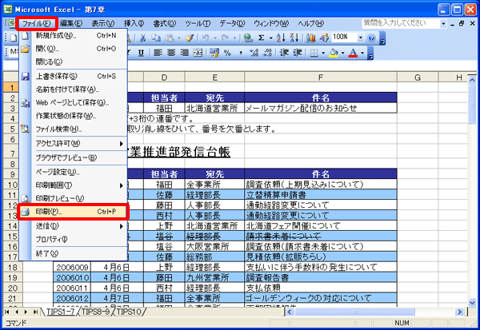Expand the 送信 submenu
The height and width of the screenshot is (330, 480).
coord(122,227)
